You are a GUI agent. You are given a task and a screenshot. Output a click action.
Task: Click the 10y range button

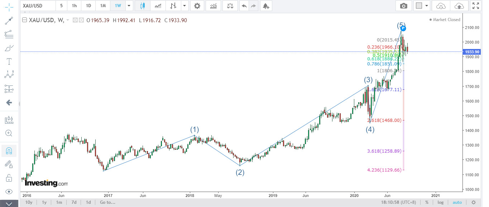29,202
